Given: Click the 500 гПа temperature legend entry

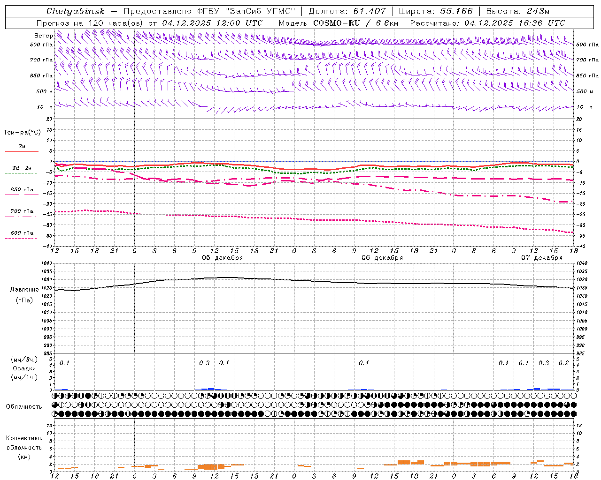Looking at the screenshot, I should [22, 232].
